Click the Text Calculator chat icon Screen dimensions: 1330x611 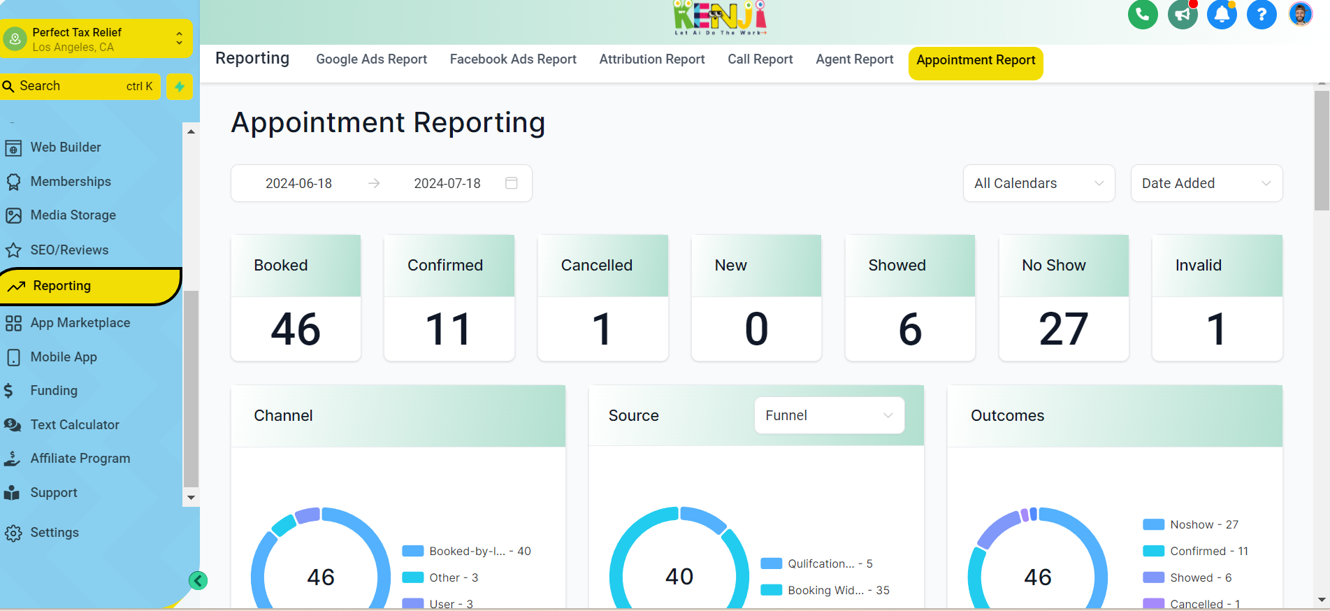click(13, 424)
